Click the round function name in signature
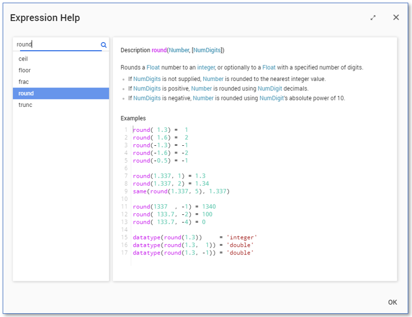Image resolution: width=412 pixels, height=317 pixels. (x=159, y=50)
